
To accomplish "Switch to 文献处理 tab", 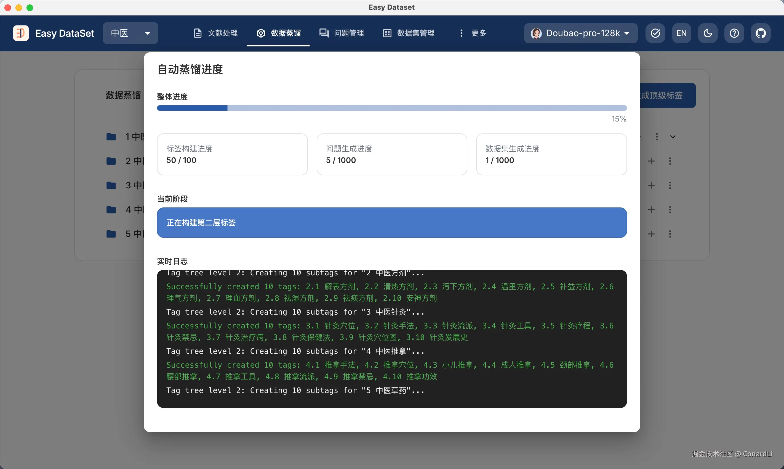I will (x=215, y=33).
